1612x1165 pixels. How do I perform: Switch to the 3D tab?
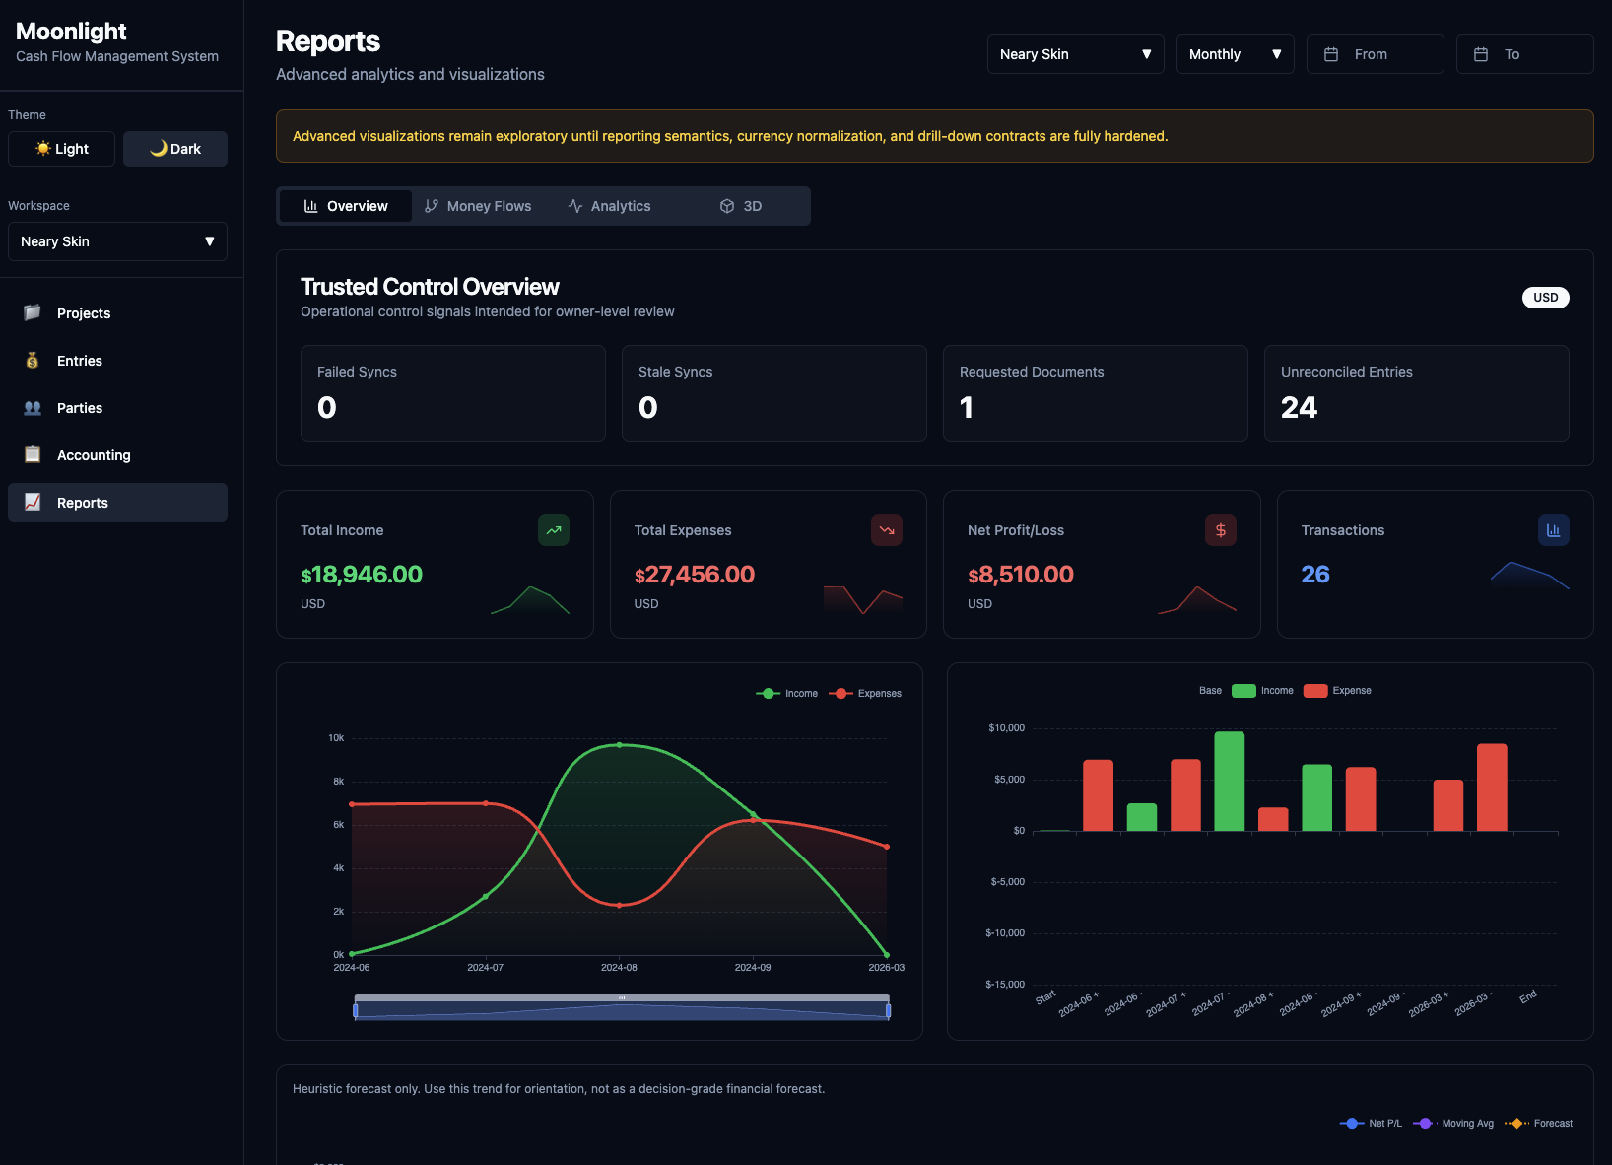pos(741,206)
